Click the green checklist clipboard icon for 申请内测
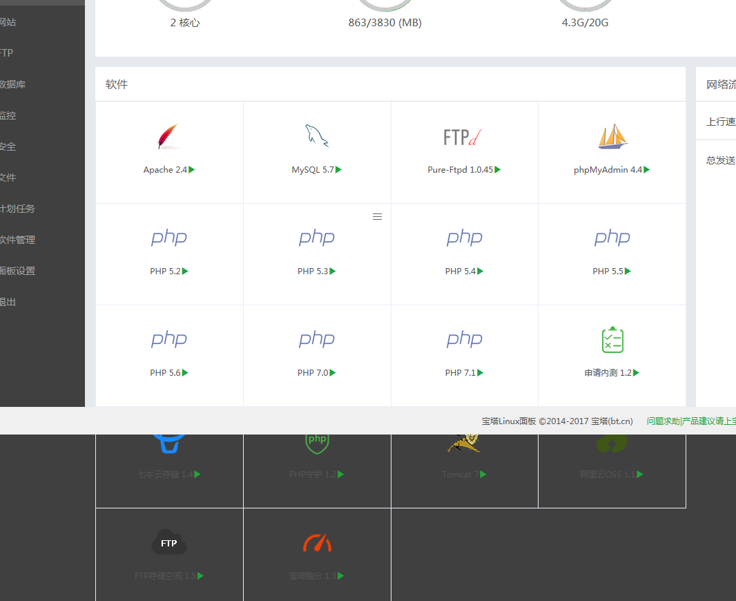736x601 pixels. coord(612,339)
